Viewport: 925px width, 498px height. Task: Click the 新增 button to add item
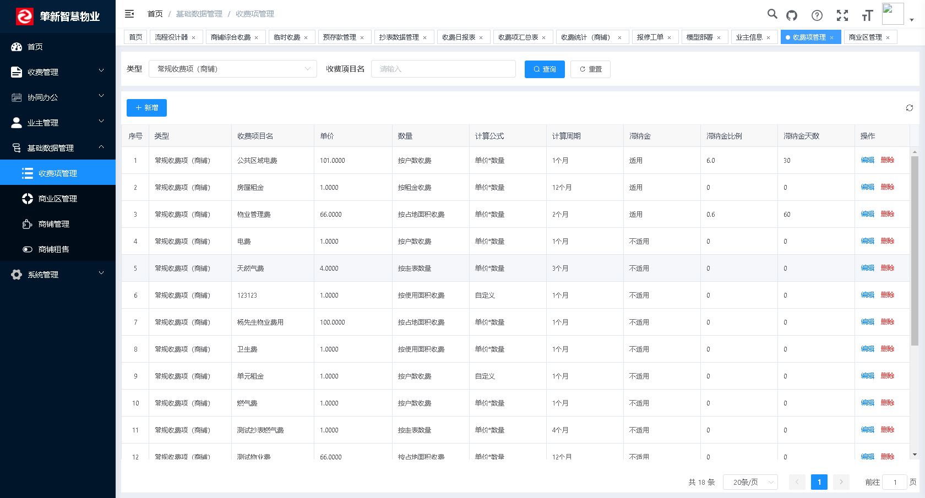[x=146, y=108]
